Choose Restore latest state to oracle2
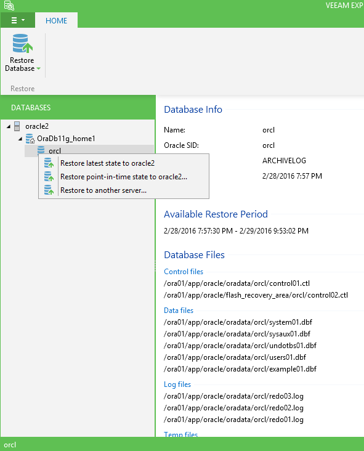Screen dimensions: 364x451 point(107,163)
